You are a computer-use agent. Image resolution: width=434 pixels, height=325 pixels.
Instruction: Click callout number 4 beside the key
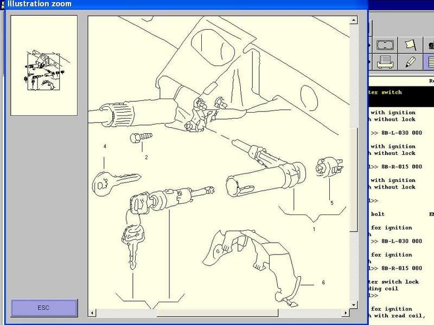tap(105, 146)
